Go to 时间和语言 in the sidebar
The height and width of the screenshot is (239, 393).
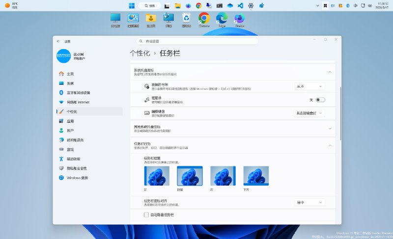coord(89,140)
